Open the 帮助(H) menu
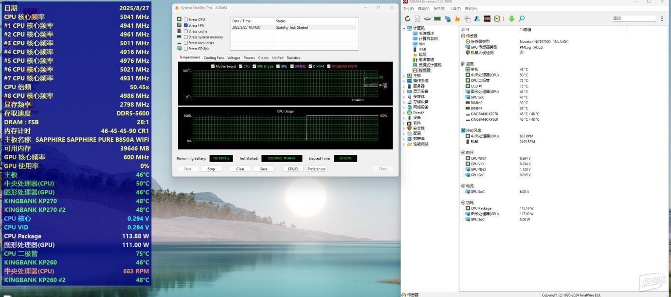The image size is (671, 297). (471, 8)
